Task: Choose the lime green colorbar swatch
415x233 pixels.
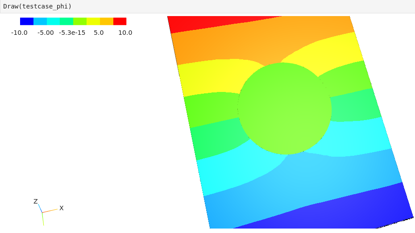Action: tap(80, 21)
